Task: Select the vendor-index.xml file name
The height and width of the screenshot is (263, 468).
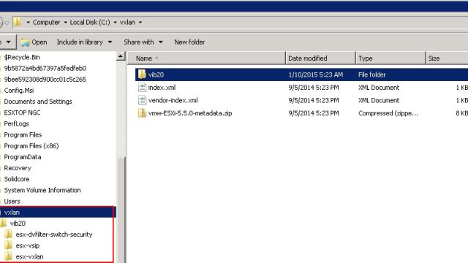Action: (173, 100)
